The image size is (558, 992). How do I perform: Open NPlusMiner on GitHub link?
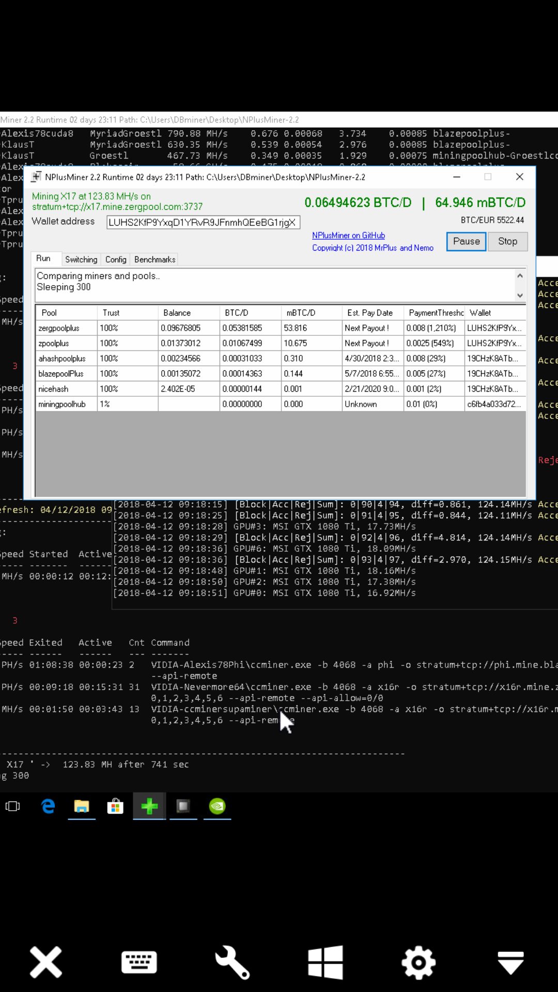(349, 235)
